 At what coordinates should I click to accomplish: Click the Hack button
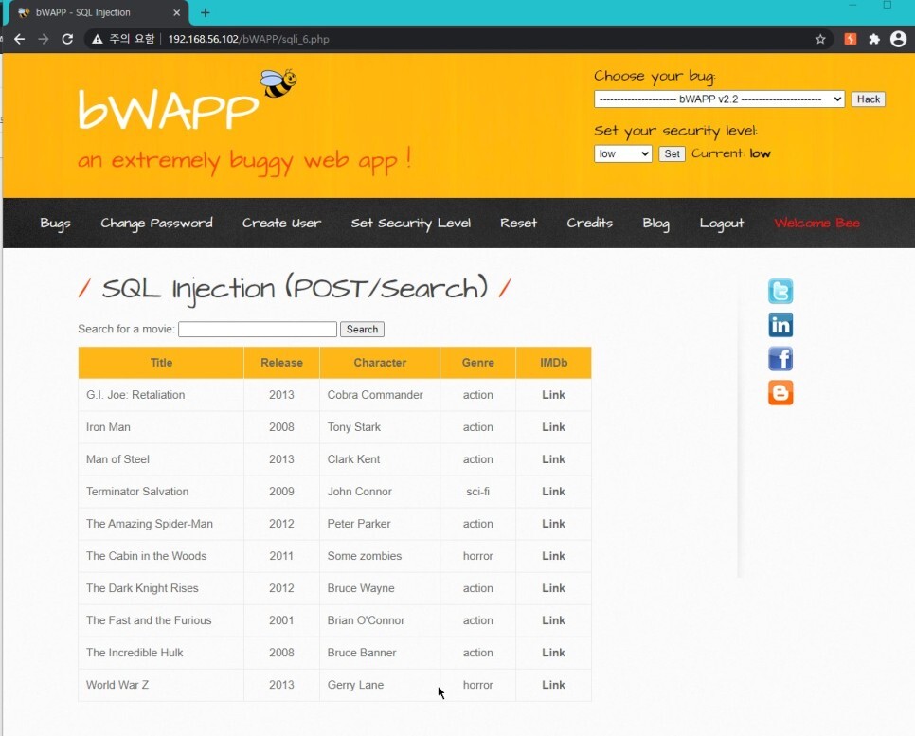coord(869,99)
